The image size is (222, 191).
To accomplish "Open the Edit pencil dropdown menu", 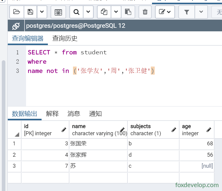I will point(165,12).
